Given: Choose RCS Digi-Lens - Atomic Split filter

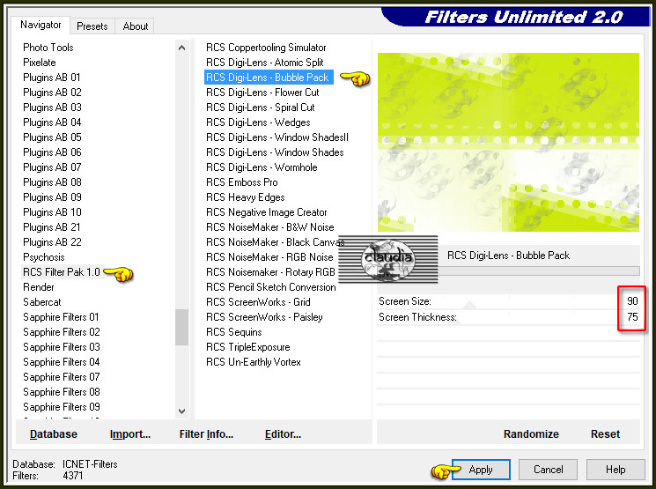Looking at the screenshot, I should tap(264, 63).
